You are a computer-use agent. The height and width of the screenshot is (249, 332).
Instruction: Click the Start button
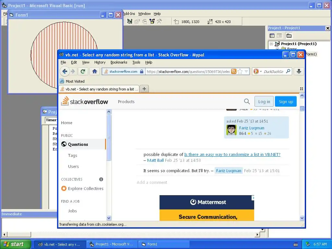click(15, 244)
